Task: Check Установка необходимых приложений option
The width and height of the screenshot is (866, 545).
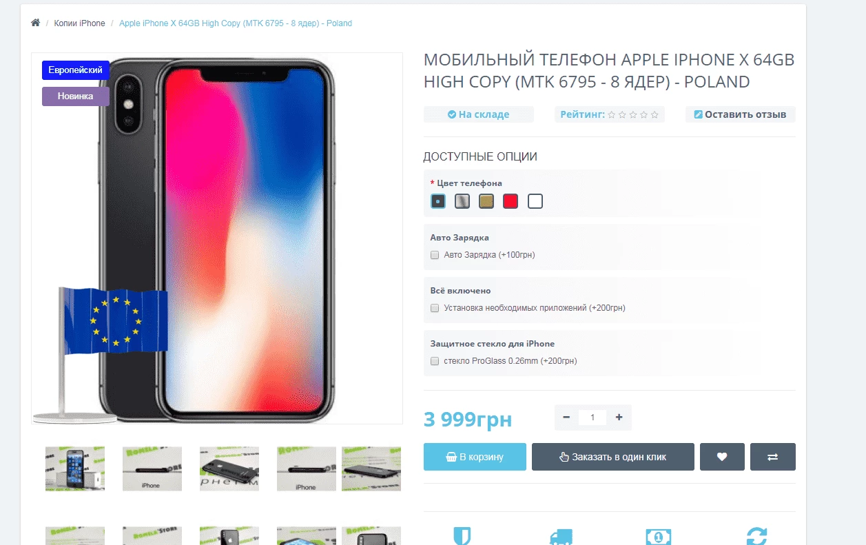Action: [x=435, y=308]
